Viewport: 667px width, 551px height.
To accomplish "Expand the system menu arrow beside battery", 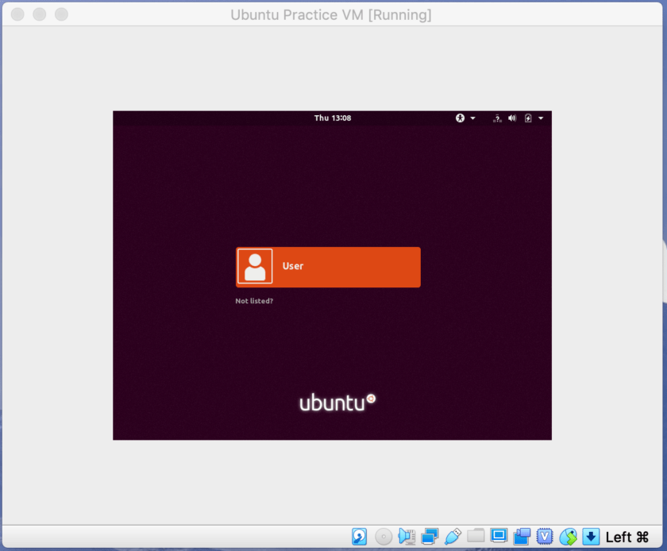I will point(541,118).
